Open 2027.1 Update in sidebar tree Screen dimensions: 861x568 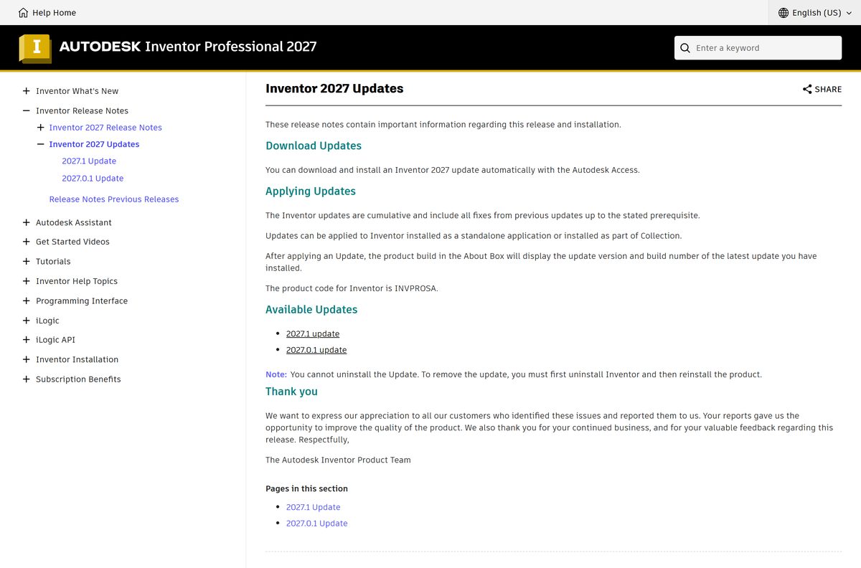(x=89, y=161)
